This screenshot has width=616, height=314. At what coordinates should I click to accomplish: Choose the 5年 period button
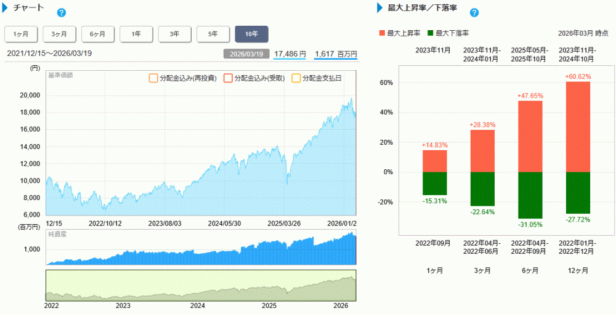tap(213, 34)
